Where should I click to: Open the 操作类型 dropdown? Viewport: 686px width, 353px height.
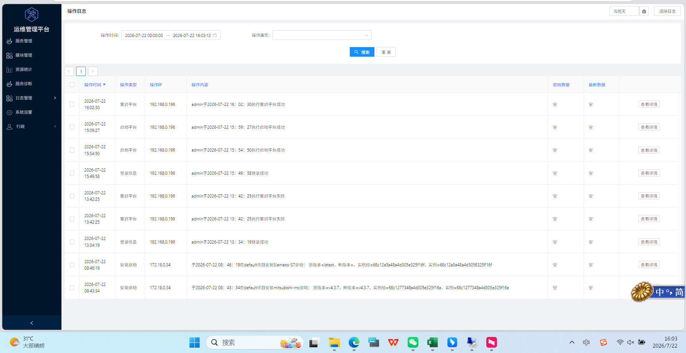(322, 35)
